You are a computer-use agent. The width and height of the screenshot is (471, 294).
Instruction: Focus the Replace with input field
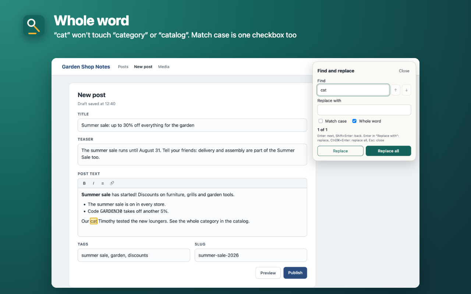(x=364, y=110)
